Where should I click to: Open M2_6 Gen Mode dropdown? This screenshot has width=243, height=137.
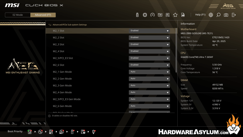149,106
